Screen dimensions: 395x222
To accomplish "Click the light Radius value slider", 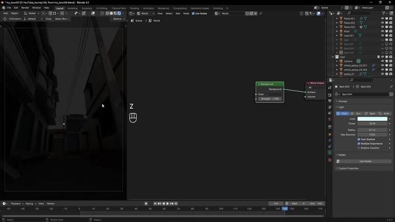I will (372, 130).
